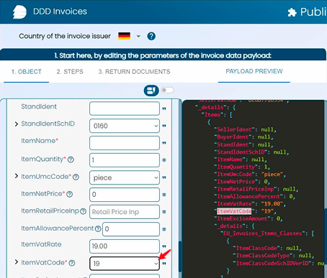
Task: Switch to the 2. STEPS tab
Action: 70,72
